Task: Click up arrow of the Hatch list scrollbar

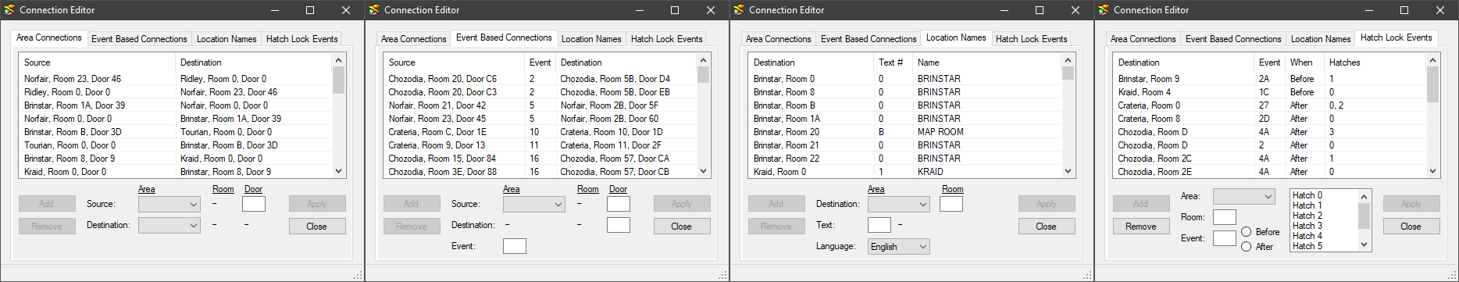Action: pos(1364,196)
